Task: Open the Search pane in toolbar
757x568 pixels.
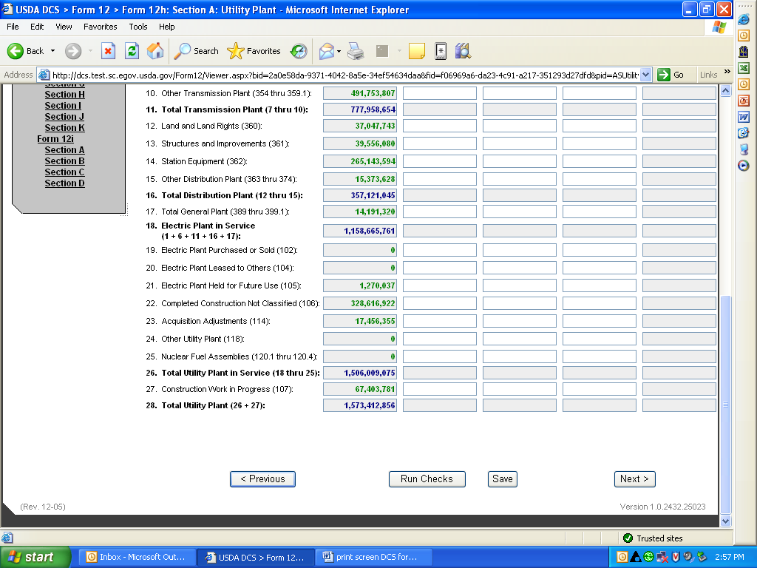Action: [196, 51]
